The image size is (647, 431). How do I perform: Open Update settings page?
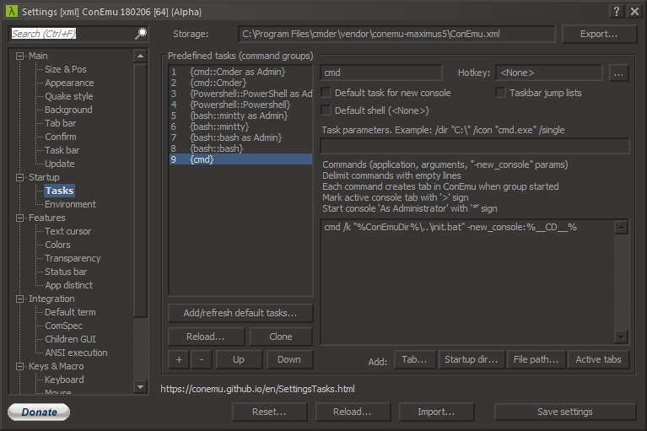coord(59,164)
